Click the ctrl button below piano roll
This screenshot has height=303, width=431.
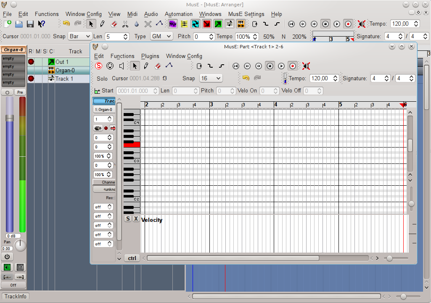(132, 258)
